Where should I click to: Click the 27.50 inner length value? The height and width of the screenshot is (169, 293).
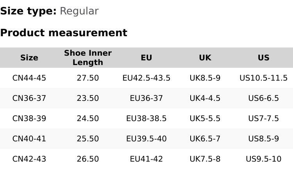click(88, 78)
